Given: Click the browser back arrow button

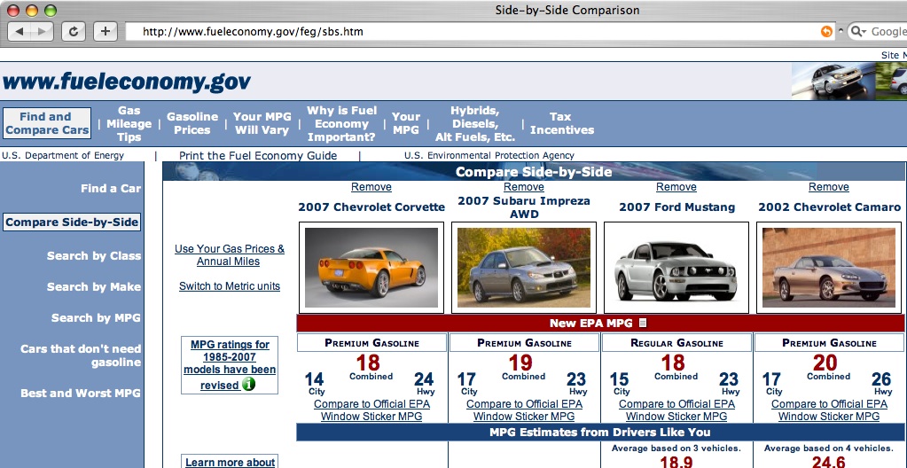Looking at the screenshot, I should click(x=20, y=31).
